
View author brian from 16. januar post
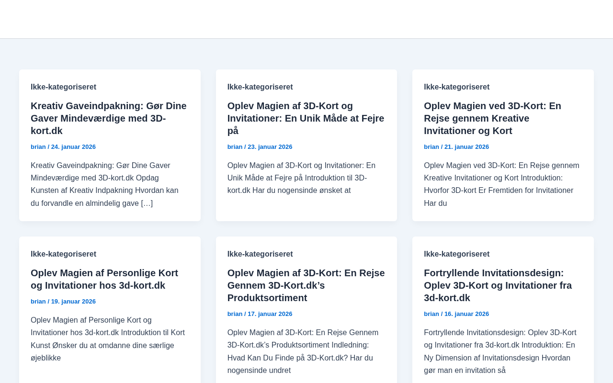click(x=431, y=314)
